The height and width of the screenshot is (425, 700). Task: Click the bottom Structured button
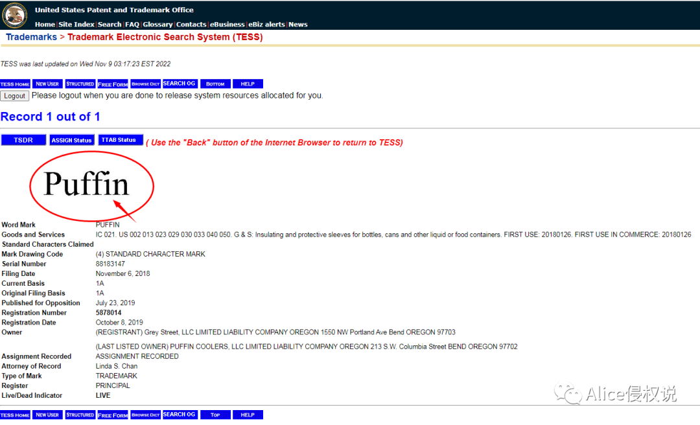point(80,415)
